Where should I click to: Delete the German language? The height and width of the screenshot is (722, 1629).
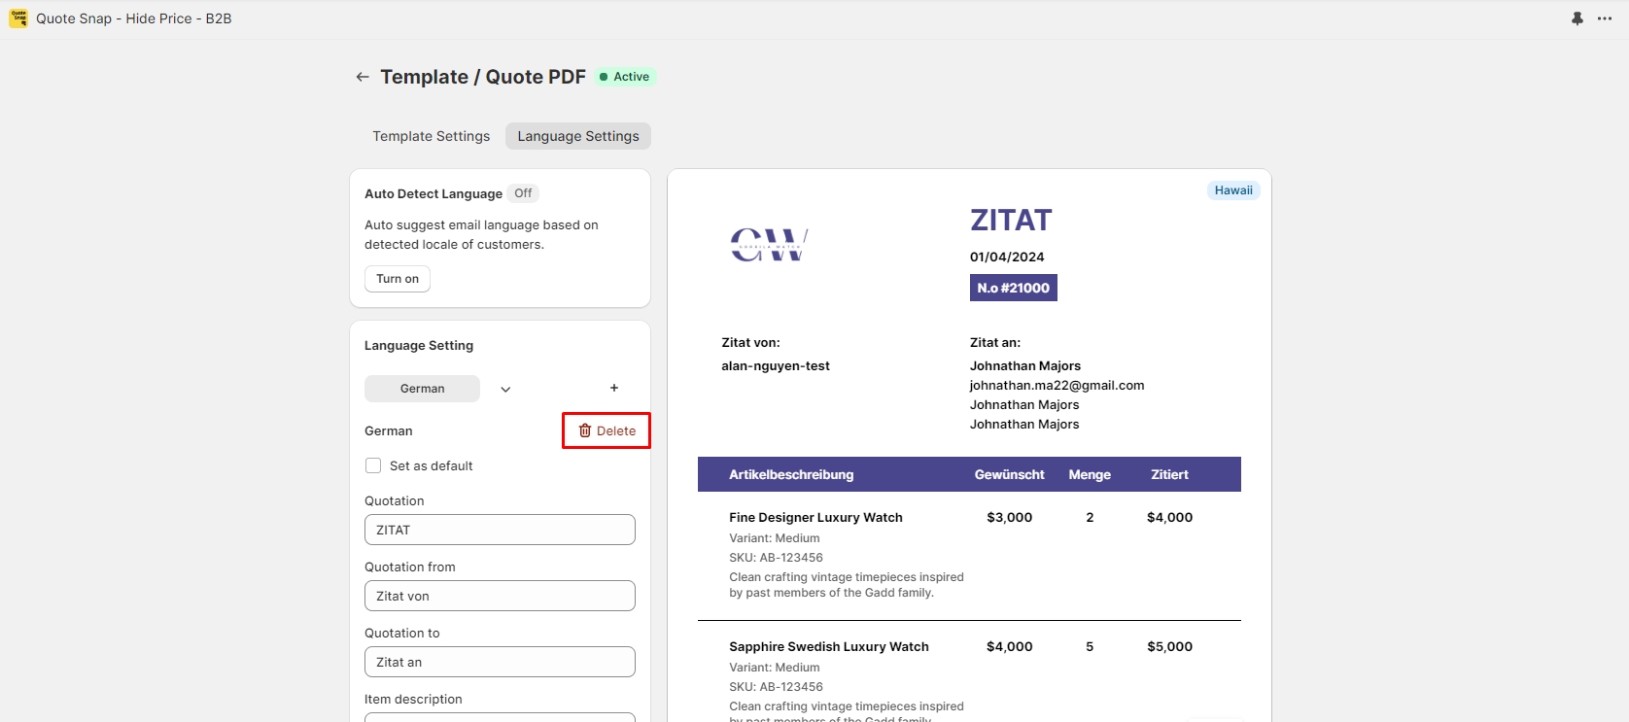607,430
